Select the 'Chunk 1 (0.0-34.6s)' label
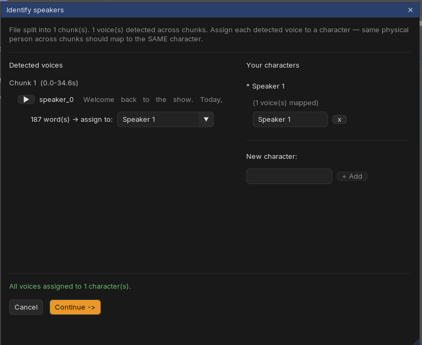 tap(44, 83)
